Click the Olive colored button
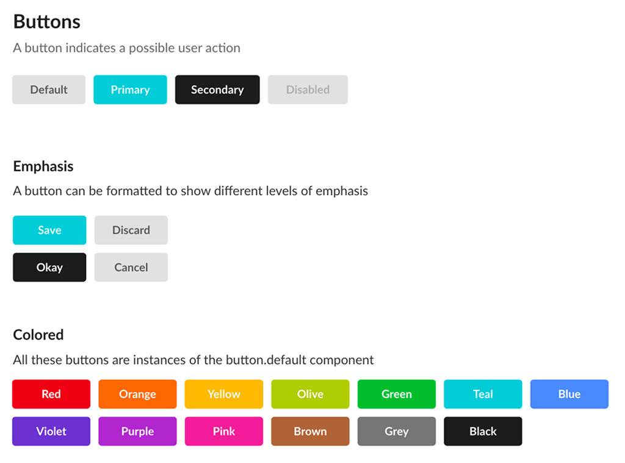This screenshot has width=625, height=463. tap(310, 394)
